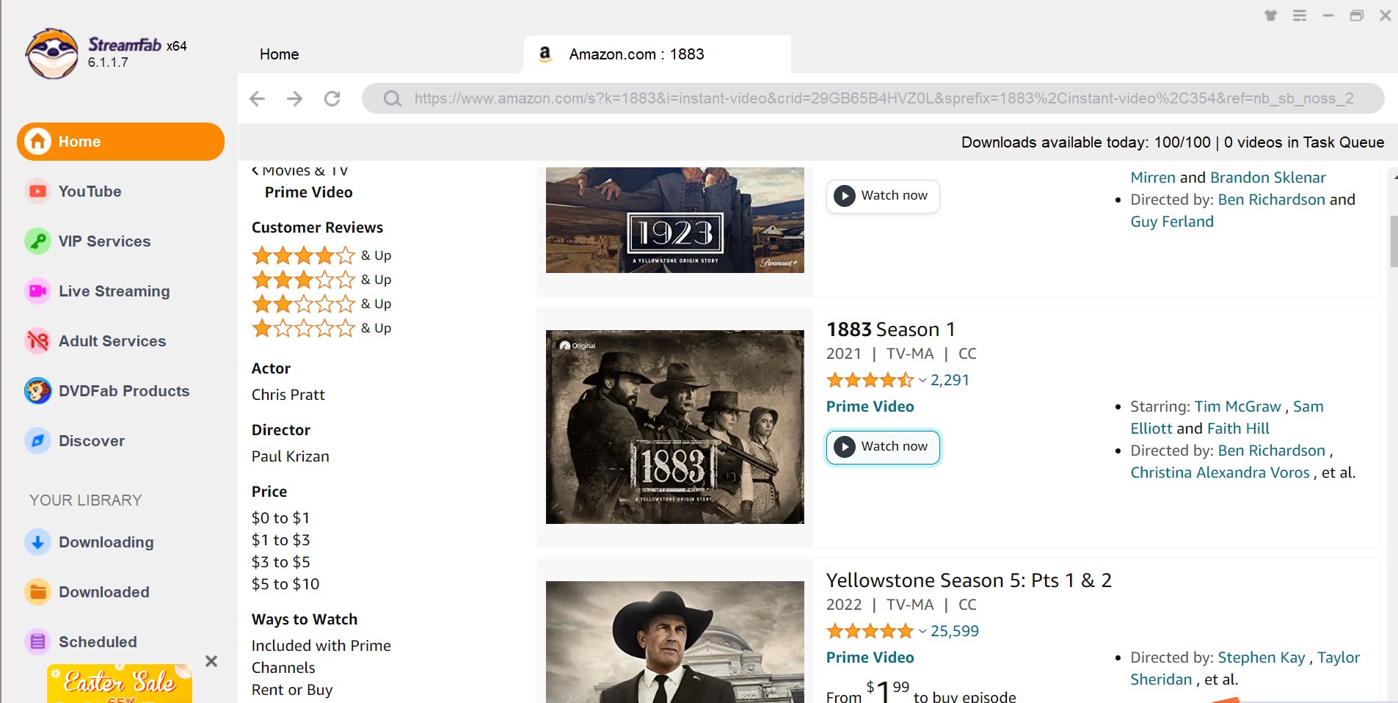Viewport: 1398px width, 703px height.
Task: Click the Downloaded folder icon
Action: tap(37, 592)
